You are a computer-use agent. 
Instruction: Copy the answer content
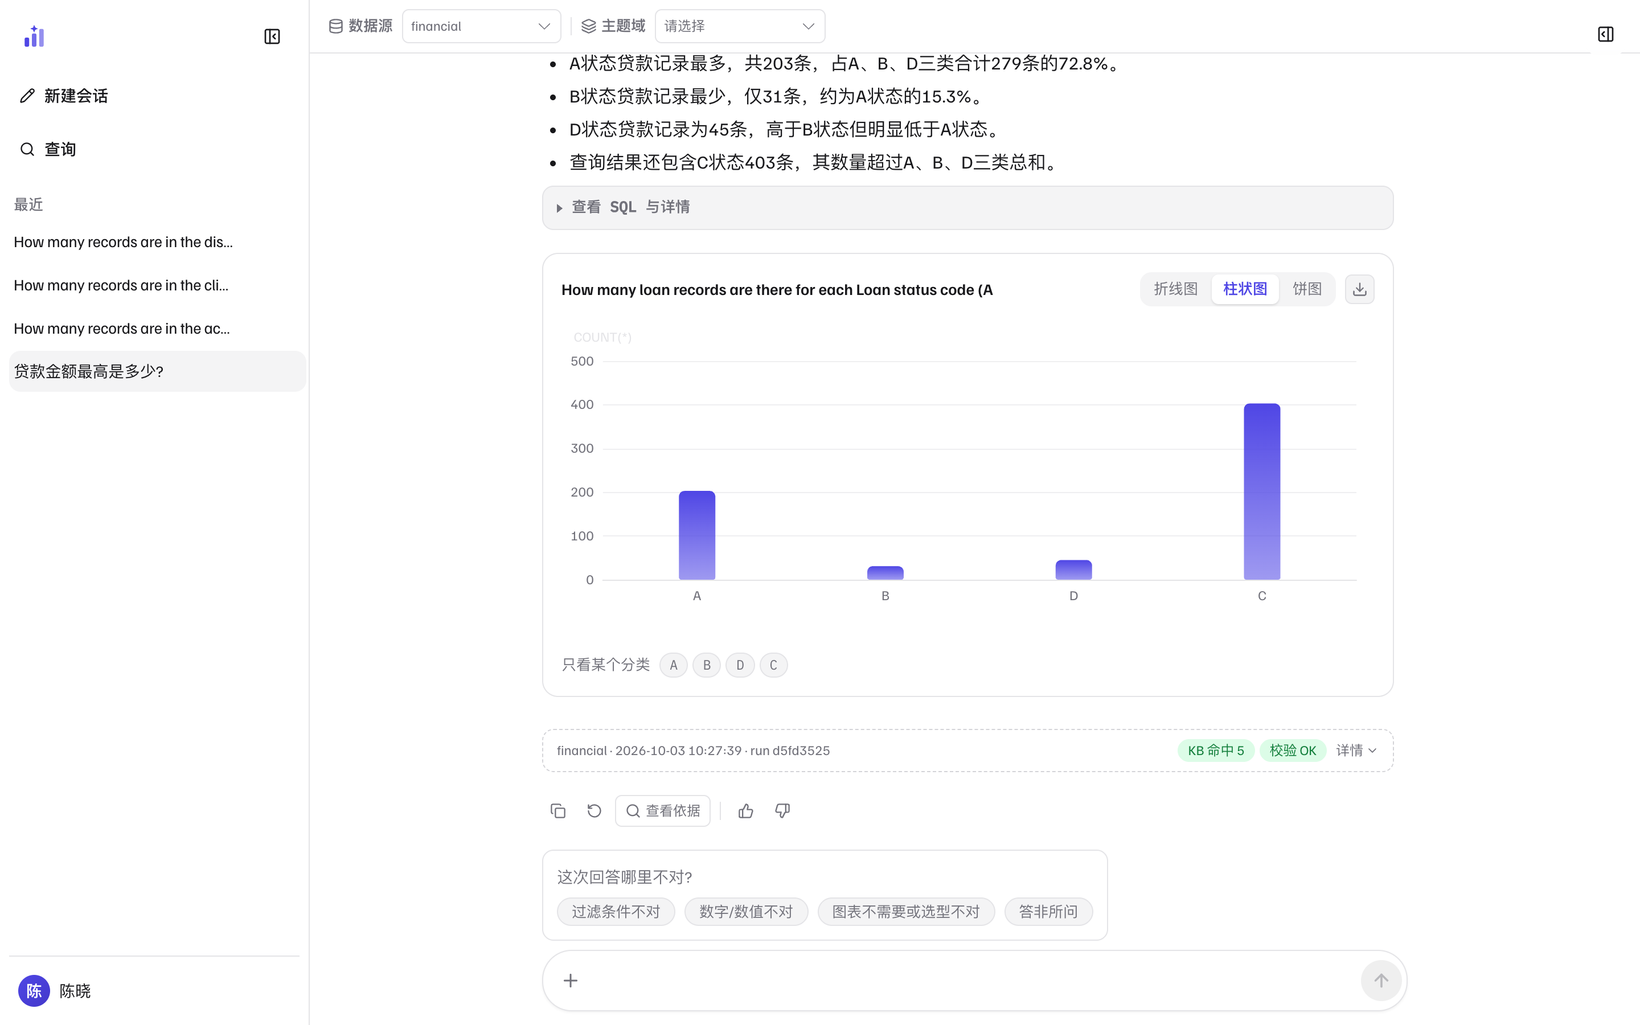[x=557, y=811]
